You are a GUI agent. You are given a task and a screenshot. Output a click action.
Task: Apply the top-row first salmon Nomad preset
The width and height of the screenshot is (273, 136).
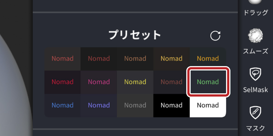tap(63, 58)
